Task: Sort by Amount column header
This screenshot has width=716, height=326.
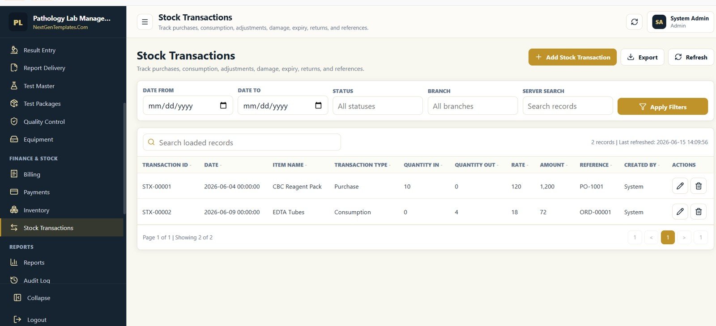Action: [554, 165]
